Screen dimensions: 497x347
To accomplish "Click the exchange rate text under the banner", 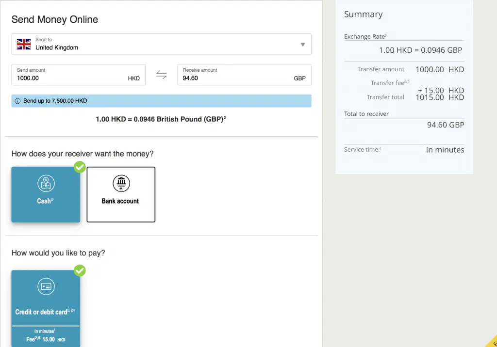I will pos(161,119).
